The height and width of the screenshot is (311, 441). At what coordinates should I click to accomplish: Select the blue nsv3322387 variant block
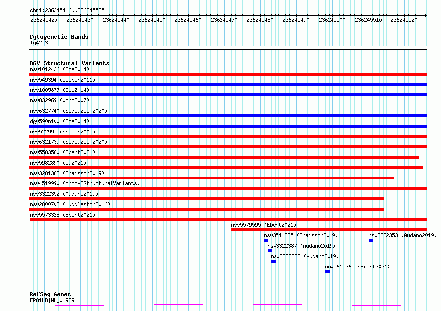(270, 251)
